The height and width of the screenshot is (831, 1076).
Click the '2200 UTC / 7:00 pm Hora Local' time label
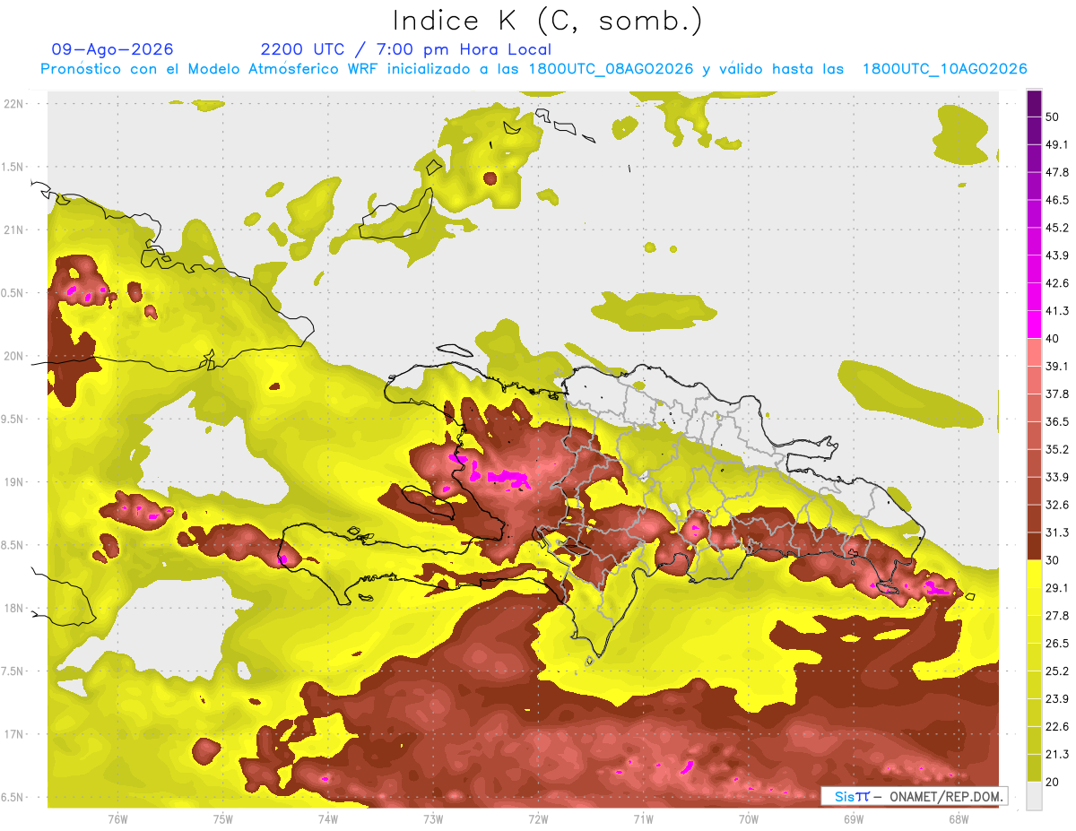[x=406, y=49]
